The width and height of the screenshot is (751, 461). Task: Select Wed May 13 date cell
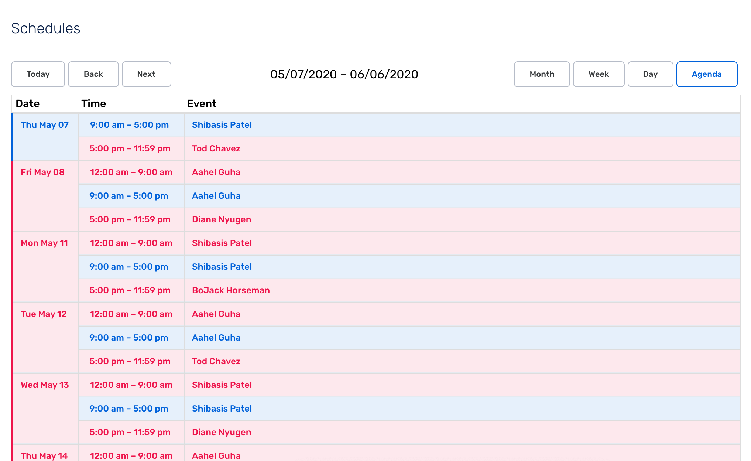click(46, 409)
